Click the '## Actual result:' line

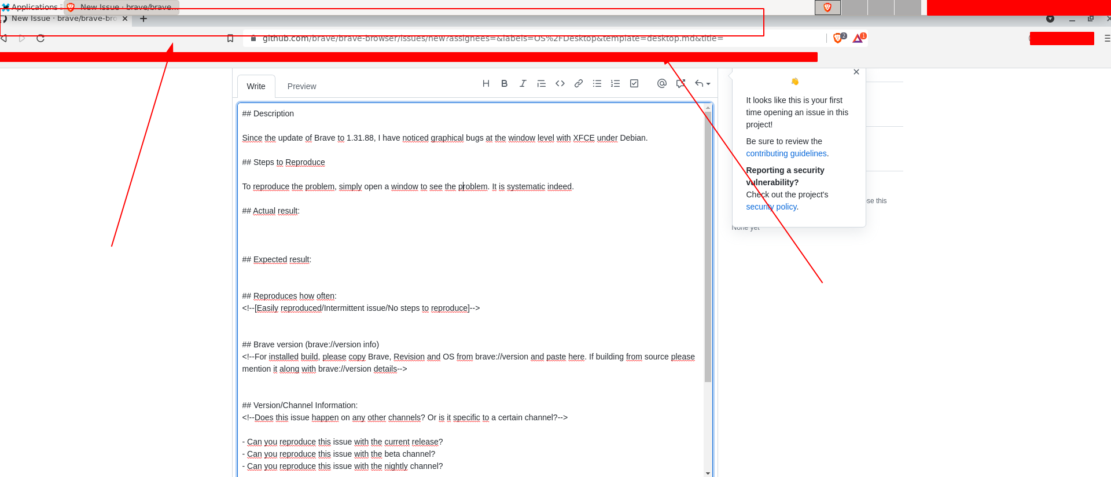click(271, 211)
